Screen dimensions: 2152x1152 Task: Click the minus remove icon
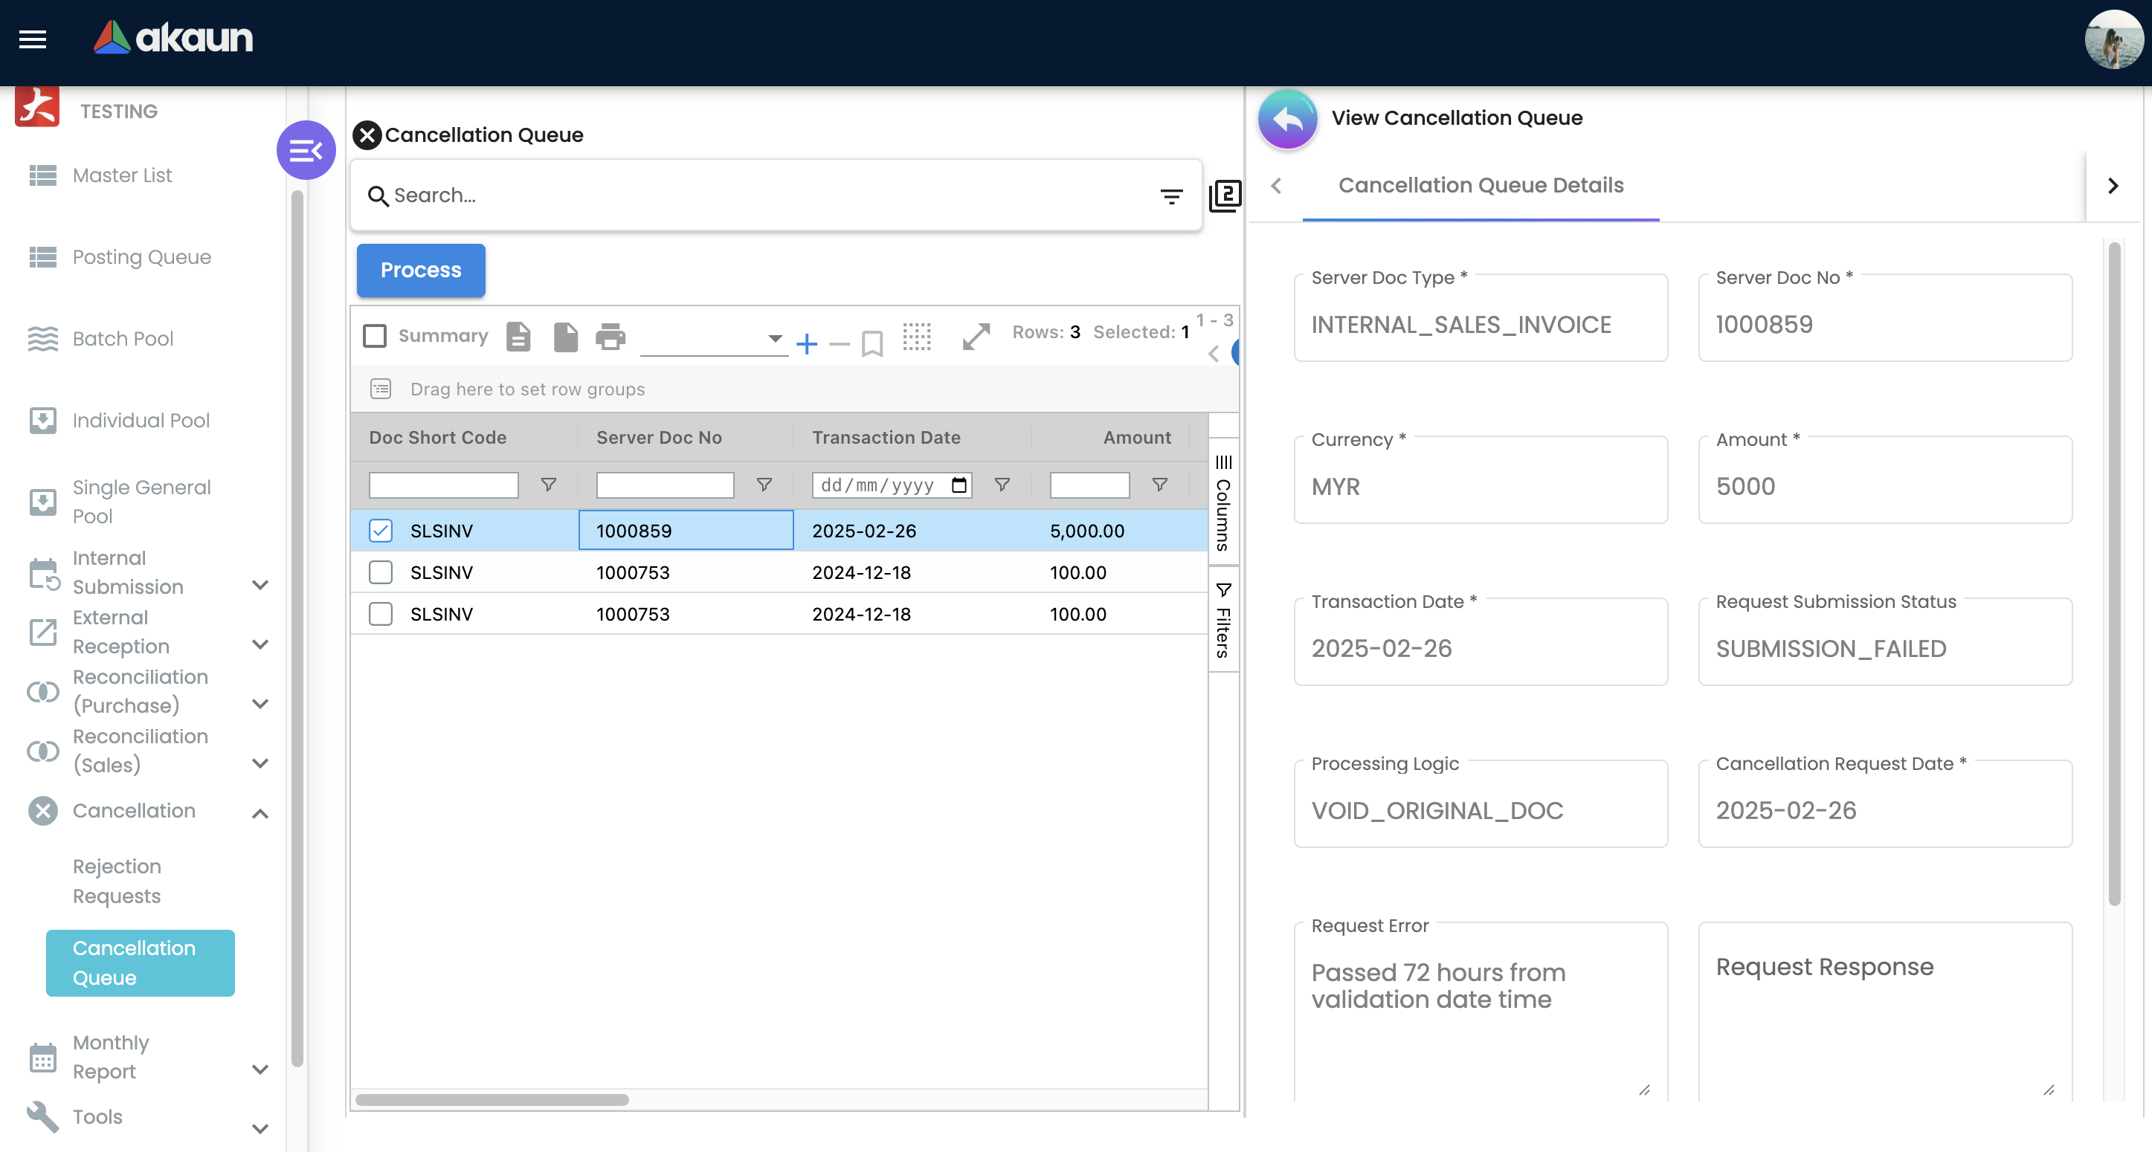coord(840,344)
